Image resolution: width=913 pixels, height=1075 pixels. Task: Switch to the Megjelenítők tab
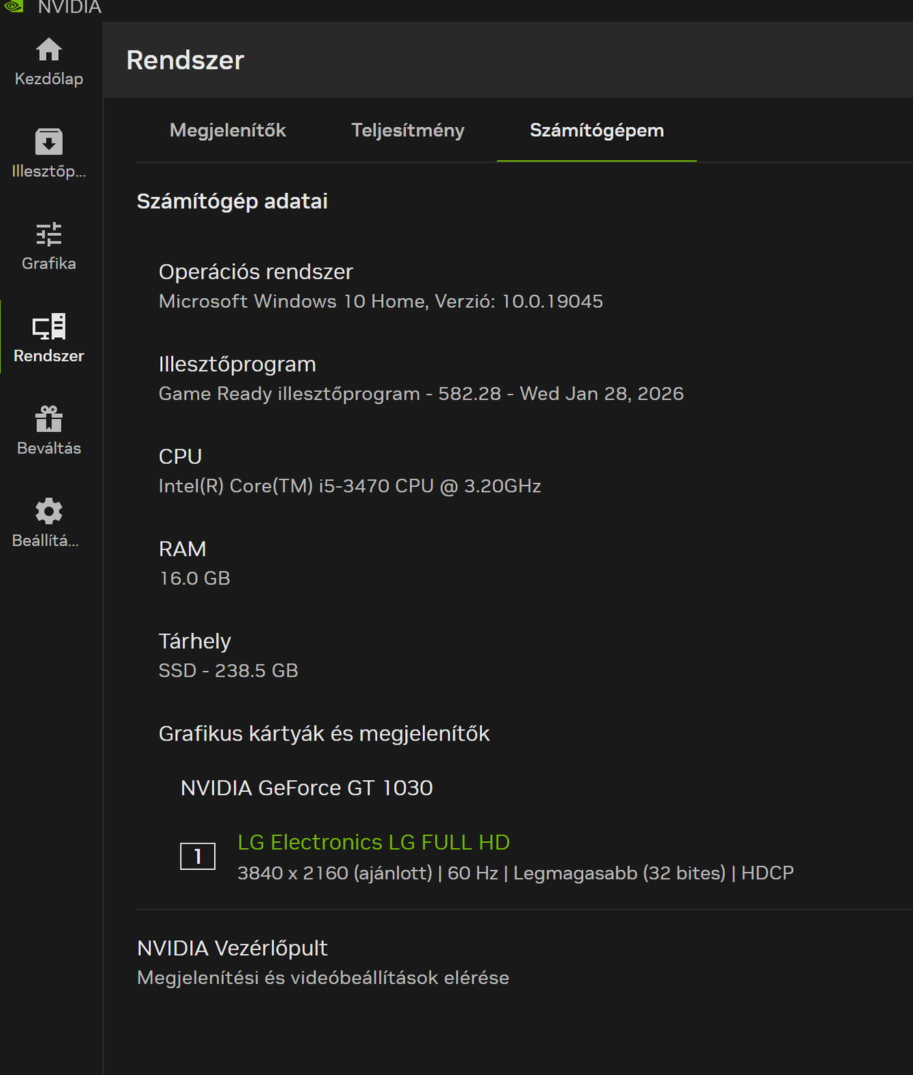[227, 130]
